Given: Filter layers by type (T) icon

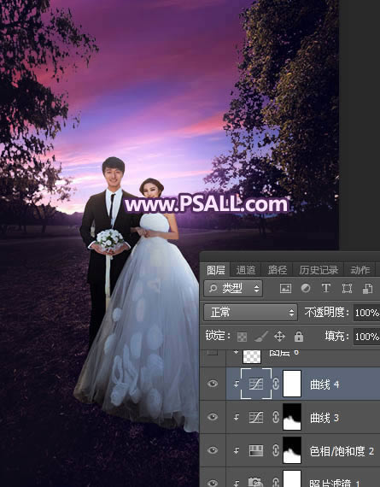Looking at the screenshot, I should [326, 288].
